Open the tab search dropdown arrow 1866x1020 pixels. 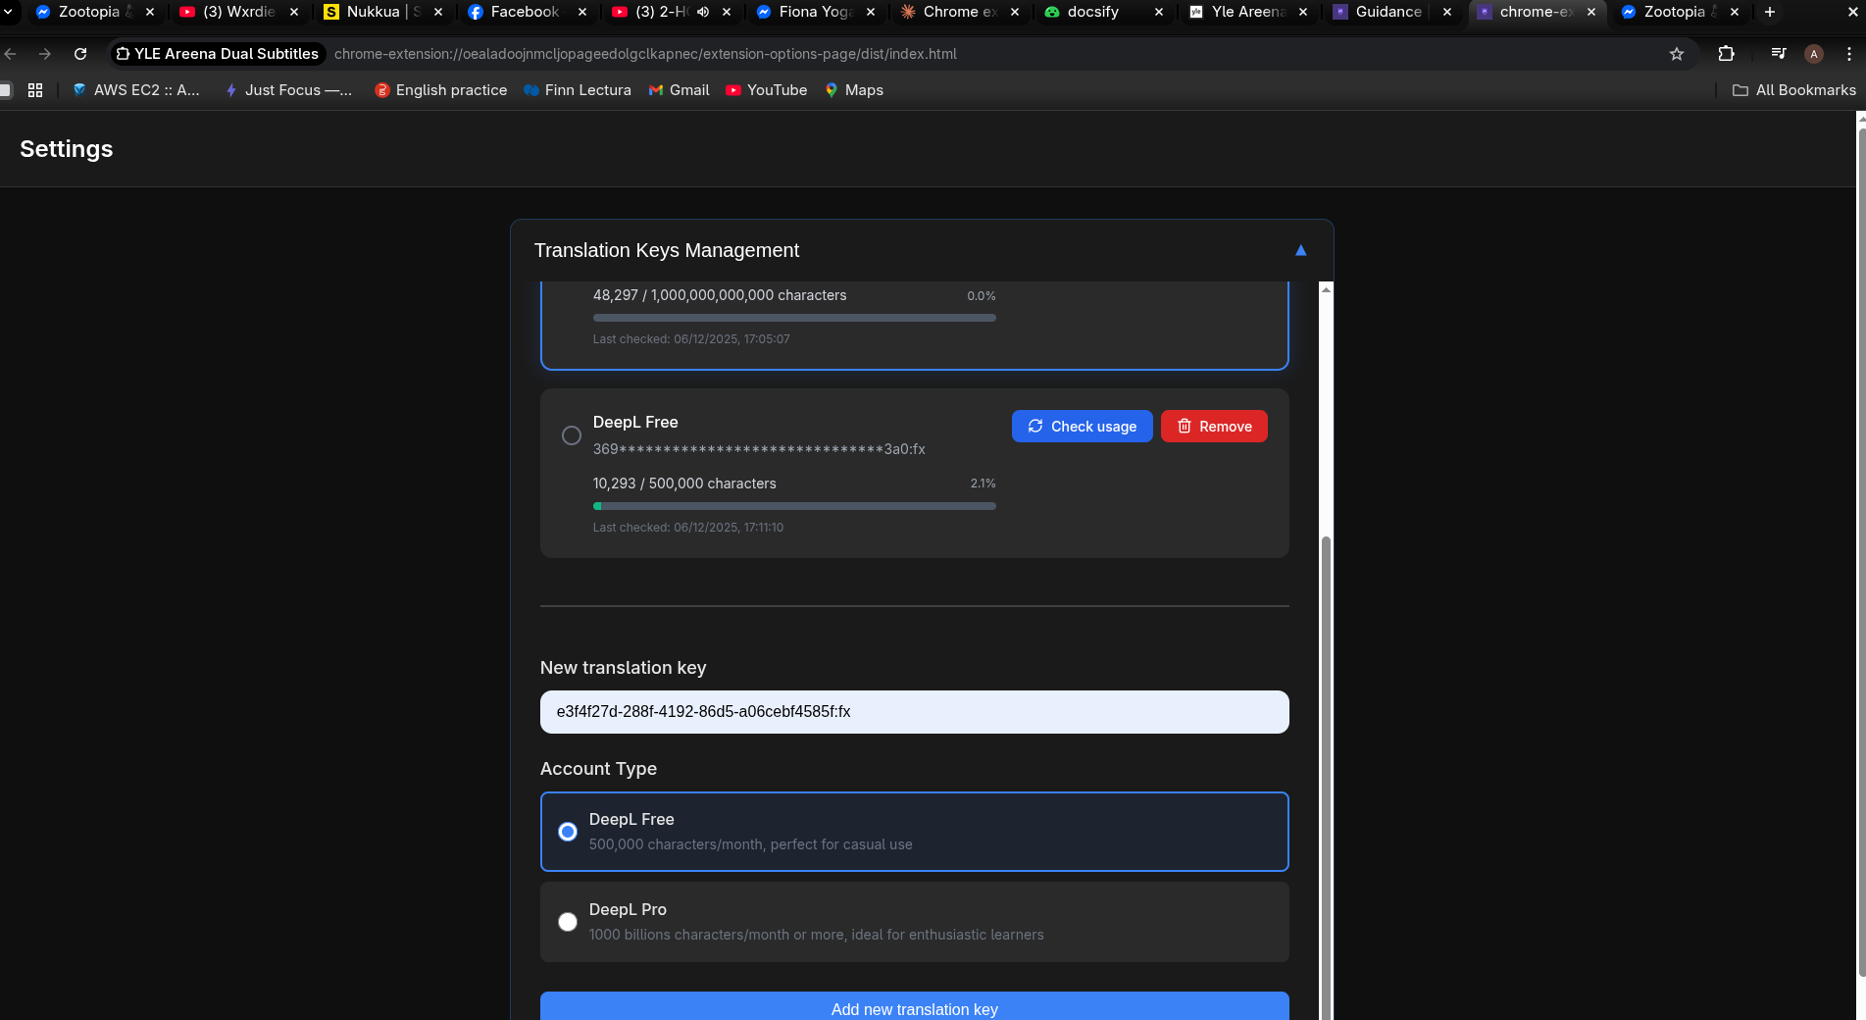tap(8, 12)
